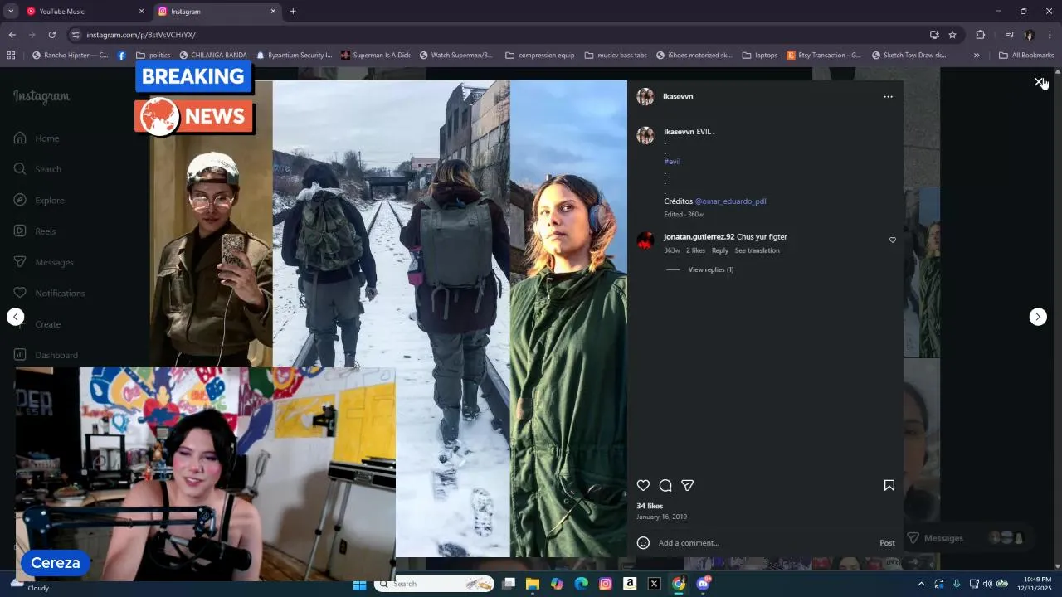1062x597 pixels.
Task: Close the YouTube Music tab
Action: [x=141, y=12]
